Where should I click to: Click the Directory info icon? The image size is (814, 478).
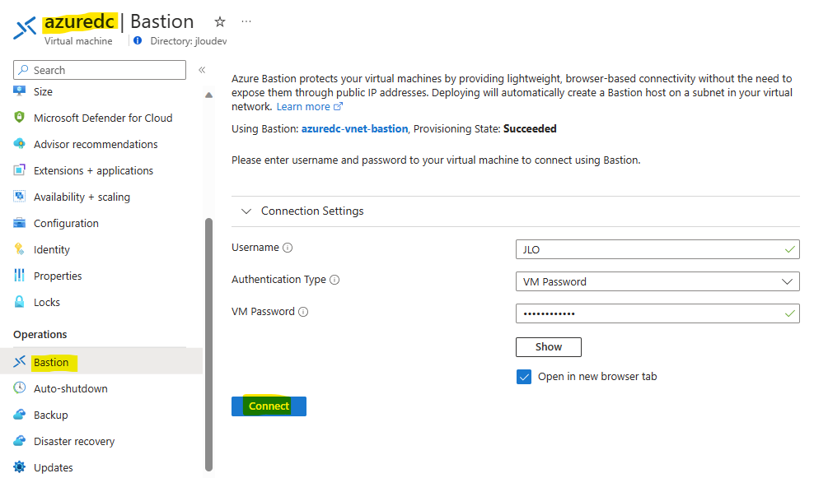[138, 40]
